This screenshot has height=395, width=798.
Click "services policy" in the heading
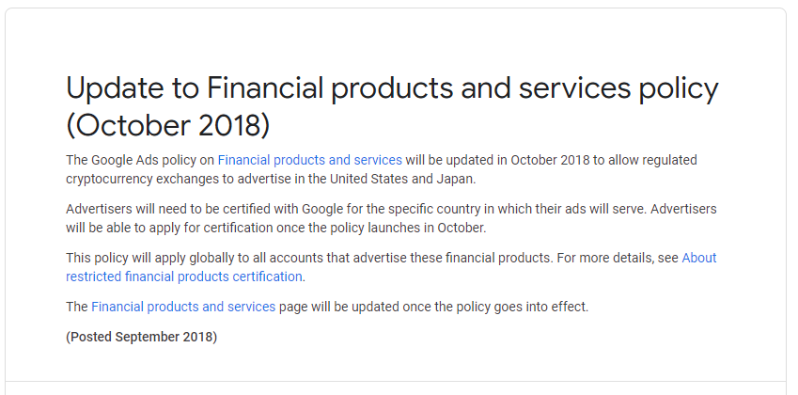pyautogui.click(x=618, y=89)
